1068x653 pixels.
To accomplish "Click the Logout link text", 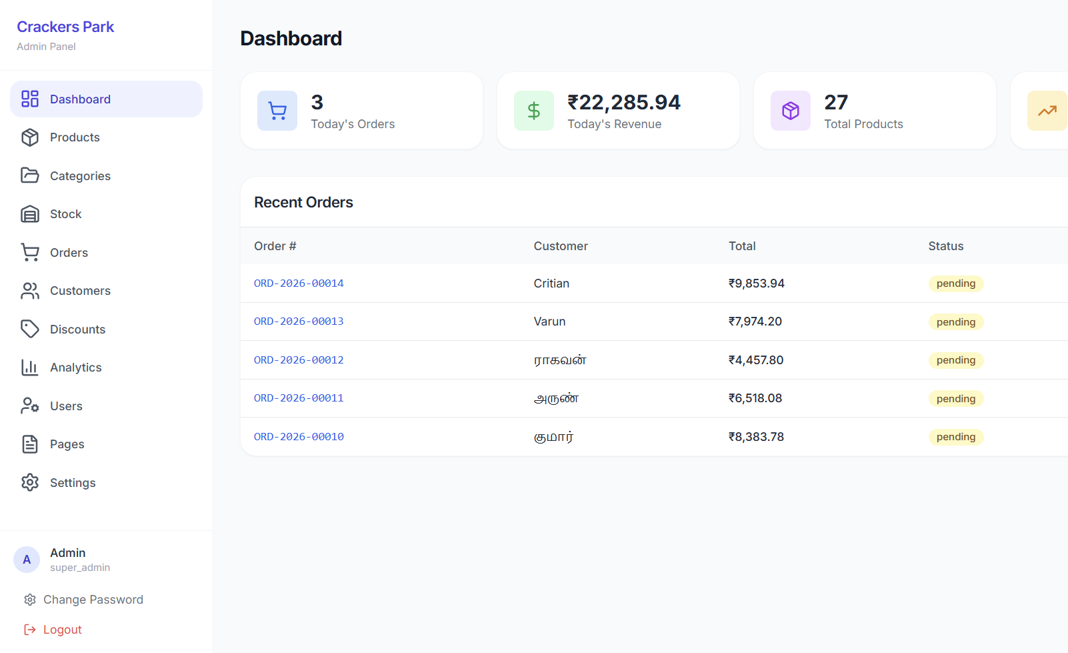I will [x=62, y=630].
